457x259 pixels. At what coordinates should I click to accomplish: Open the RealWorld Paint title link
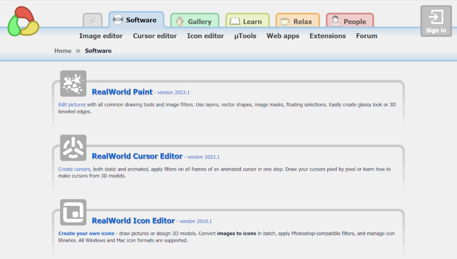click(122, 92)
